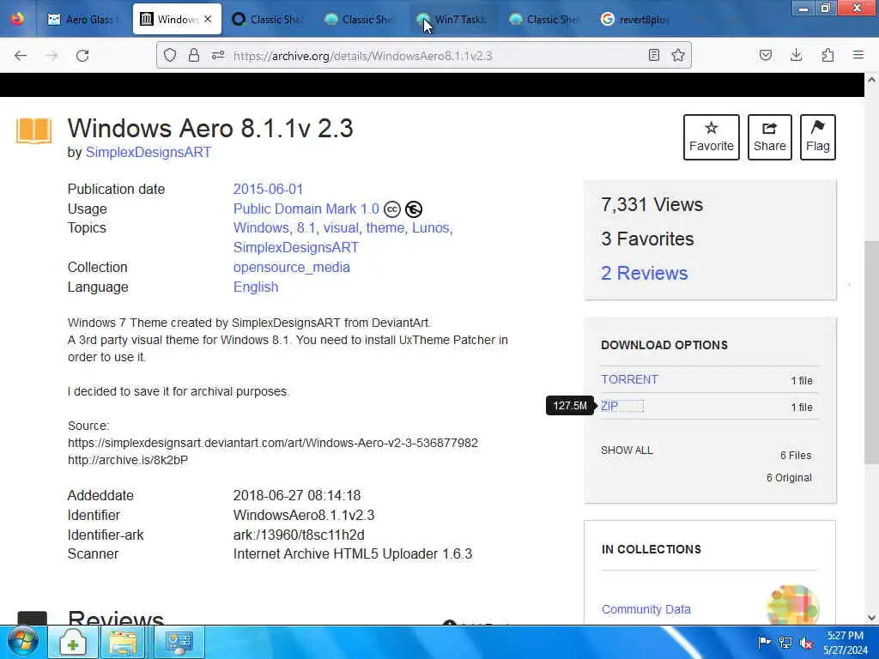Download via the TORRENT option

point(629,379)
